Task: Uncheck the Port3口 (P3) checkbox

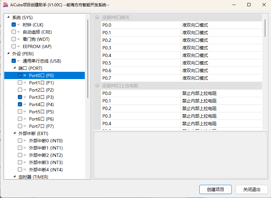Action: (x=20, y=97)
